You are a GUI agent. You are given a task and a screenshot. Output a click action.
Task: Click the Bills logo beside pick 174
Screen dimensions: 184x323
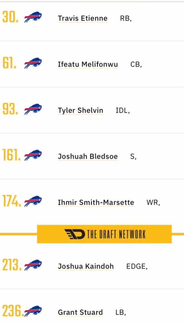33,202
